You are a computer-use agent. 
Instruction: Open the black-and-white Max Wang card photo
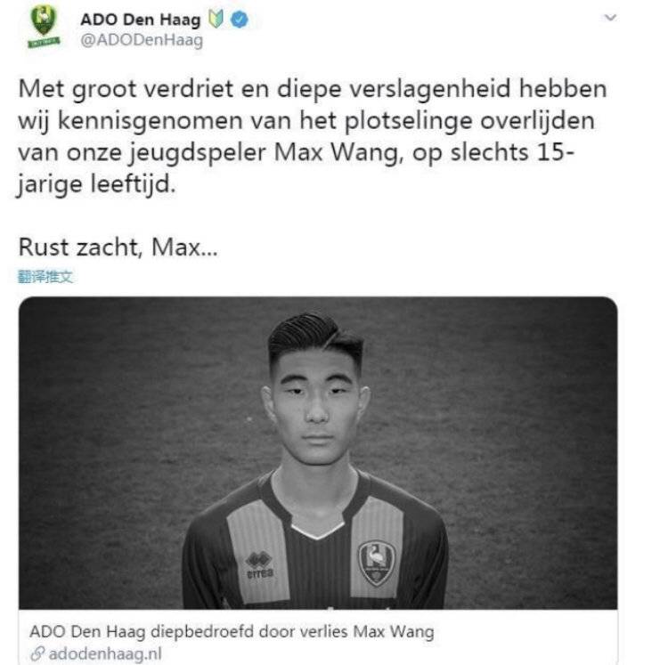point(318,452)
